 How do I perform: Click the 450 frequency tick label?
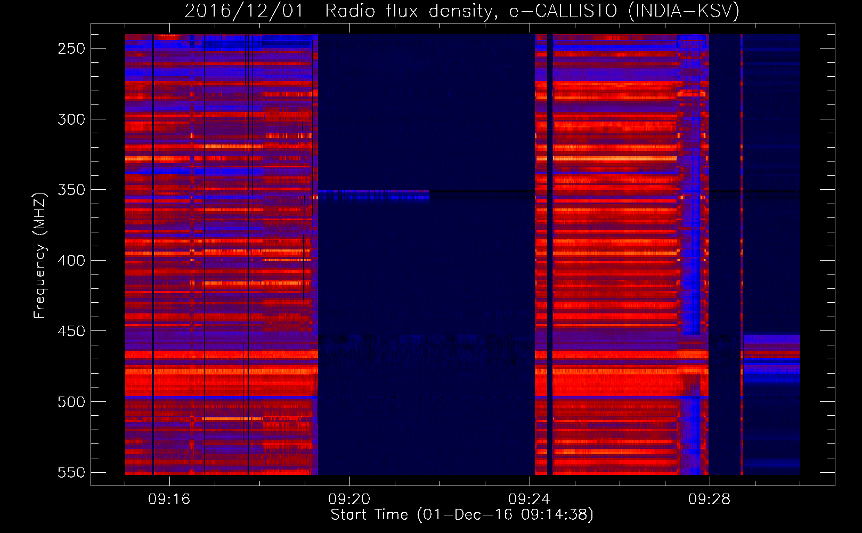point(71,331)
